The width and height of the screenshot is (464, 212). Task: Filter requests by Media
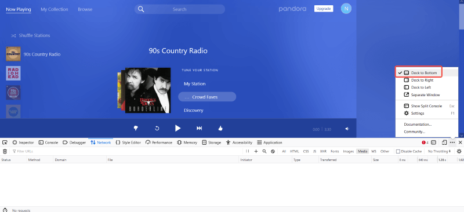pos(362,151)
